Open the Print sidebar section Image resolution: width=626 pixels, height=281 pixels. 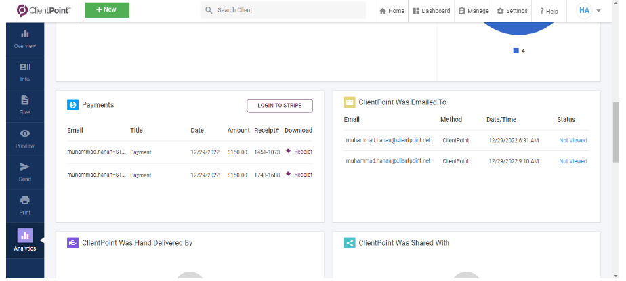[x=25, y=206]
